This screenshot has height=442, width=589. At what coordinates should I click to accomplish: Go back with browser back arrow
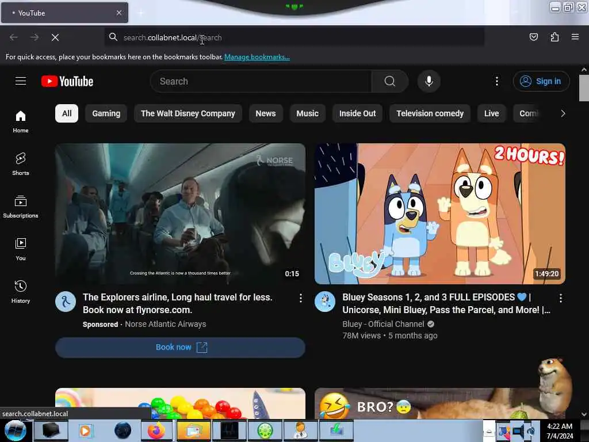coord(14,37)
